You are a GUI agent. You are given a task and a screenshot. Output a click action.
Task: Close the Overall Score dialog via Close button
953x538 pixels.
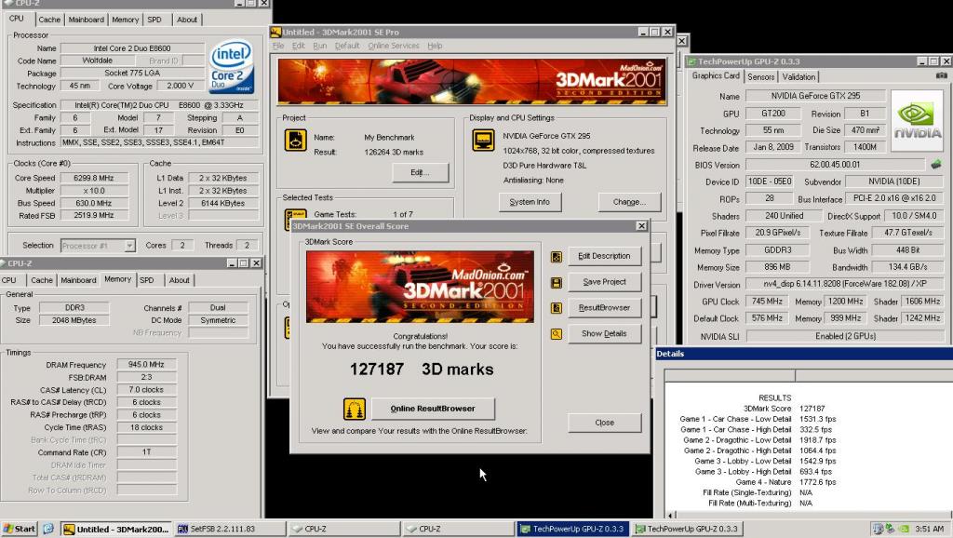[x=604, y=423]
